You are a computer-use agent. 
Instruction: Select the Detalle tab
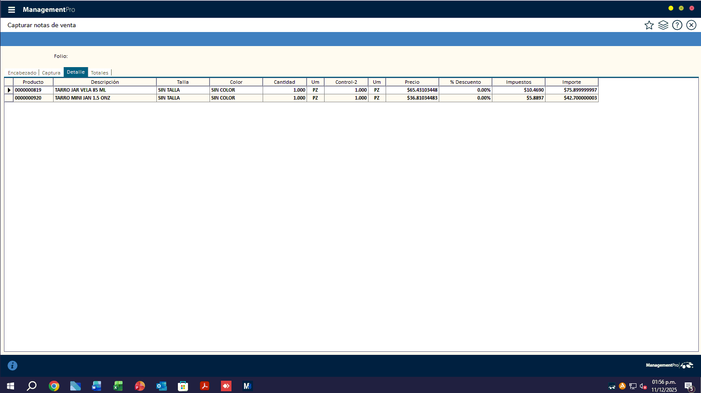(x=76, y=72)
